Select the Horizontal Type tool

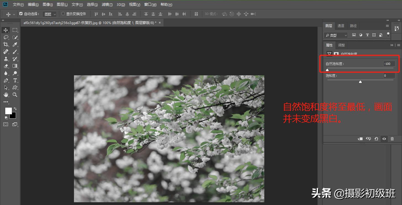pos(15,80)
